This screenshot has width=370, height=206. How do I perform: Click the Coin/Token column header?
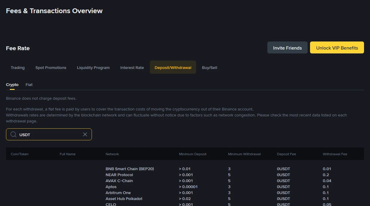[20, 154]
